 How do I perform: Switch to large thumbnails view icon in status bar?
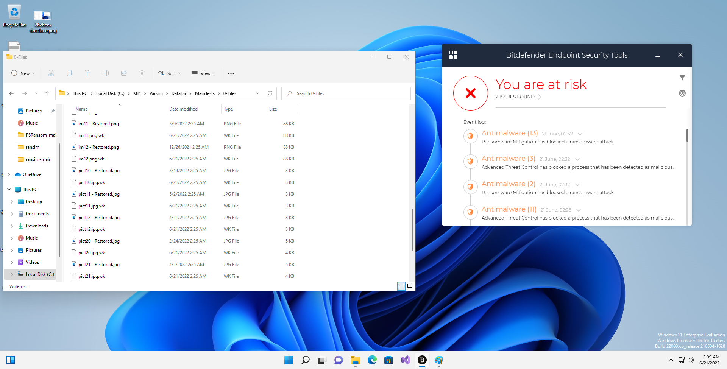(410, 286)
